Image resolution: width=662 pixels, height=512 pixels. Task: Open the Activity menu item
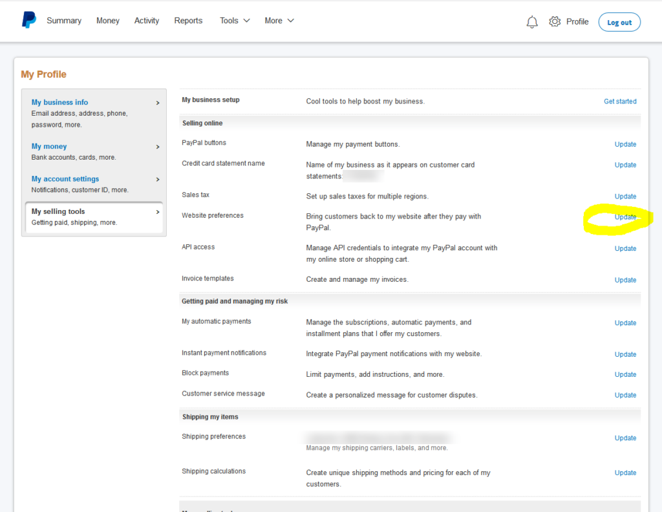point(147,21)
